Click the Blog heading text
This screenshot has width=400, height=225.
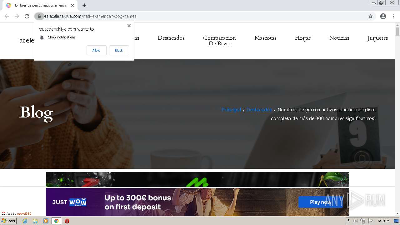(x=36, y=112)
